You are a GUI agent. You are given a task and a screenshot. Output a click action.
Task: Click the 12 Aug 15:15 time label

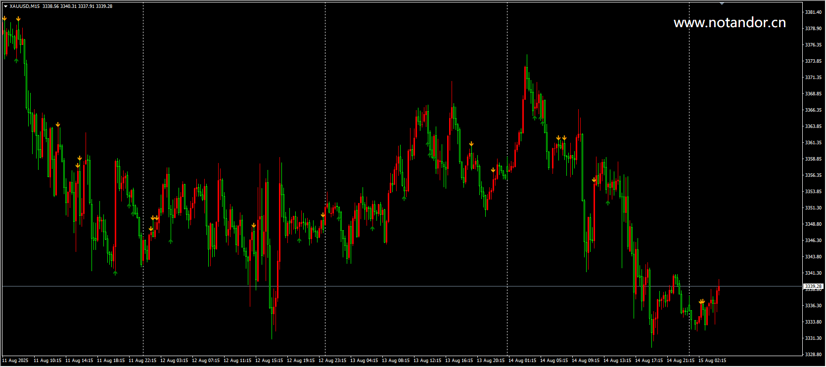point(269,361)
